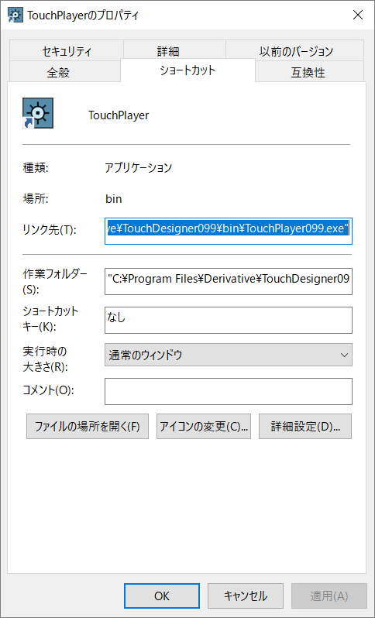Expand the 実行時の大きさ dropdown
Viewport: 375px width, 618px height.
pos(229,355)
